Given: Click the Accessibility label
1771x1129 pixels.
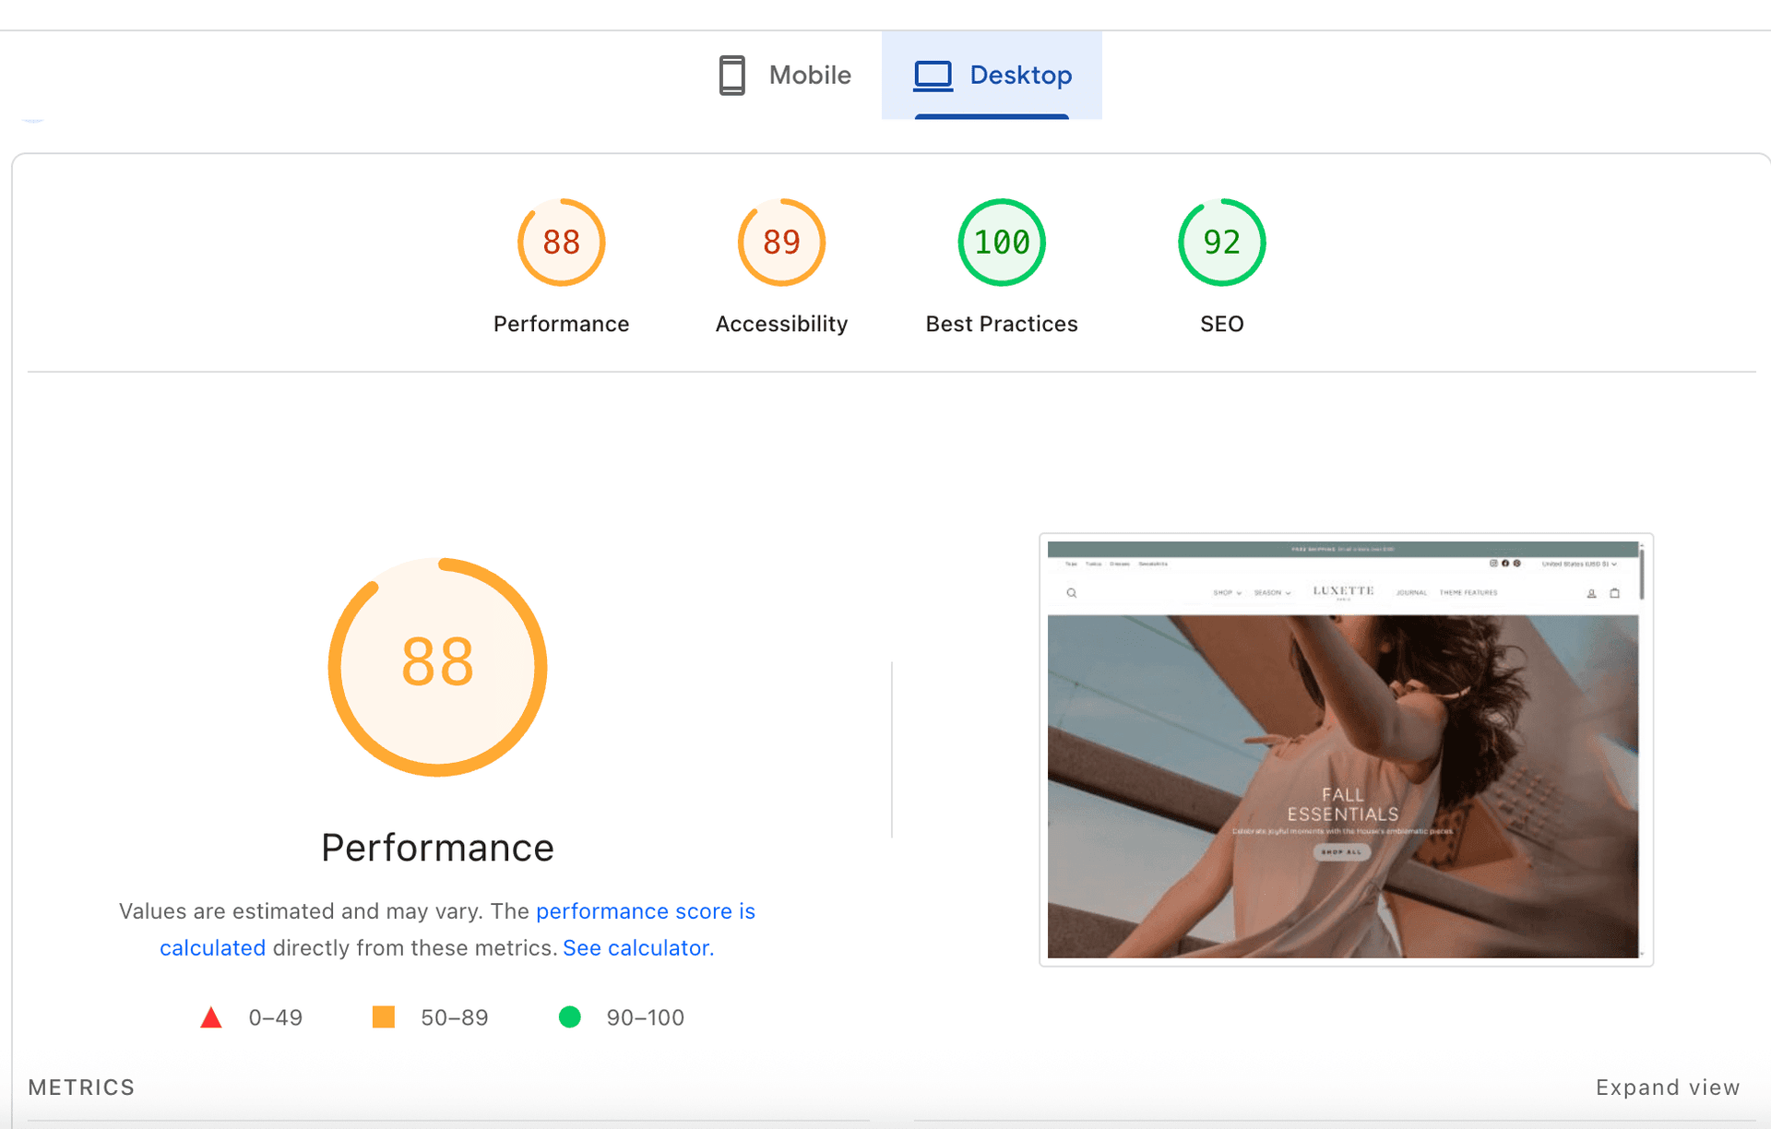Looking at the screenshot, I should (781, 324).
